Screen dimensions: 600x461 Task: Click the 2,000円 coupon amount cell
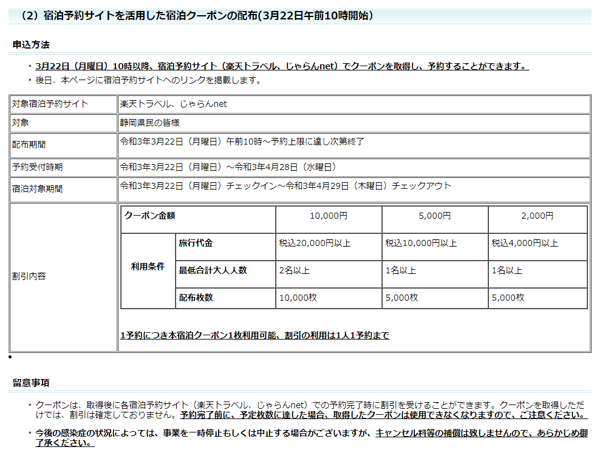[x=537, y=216]
